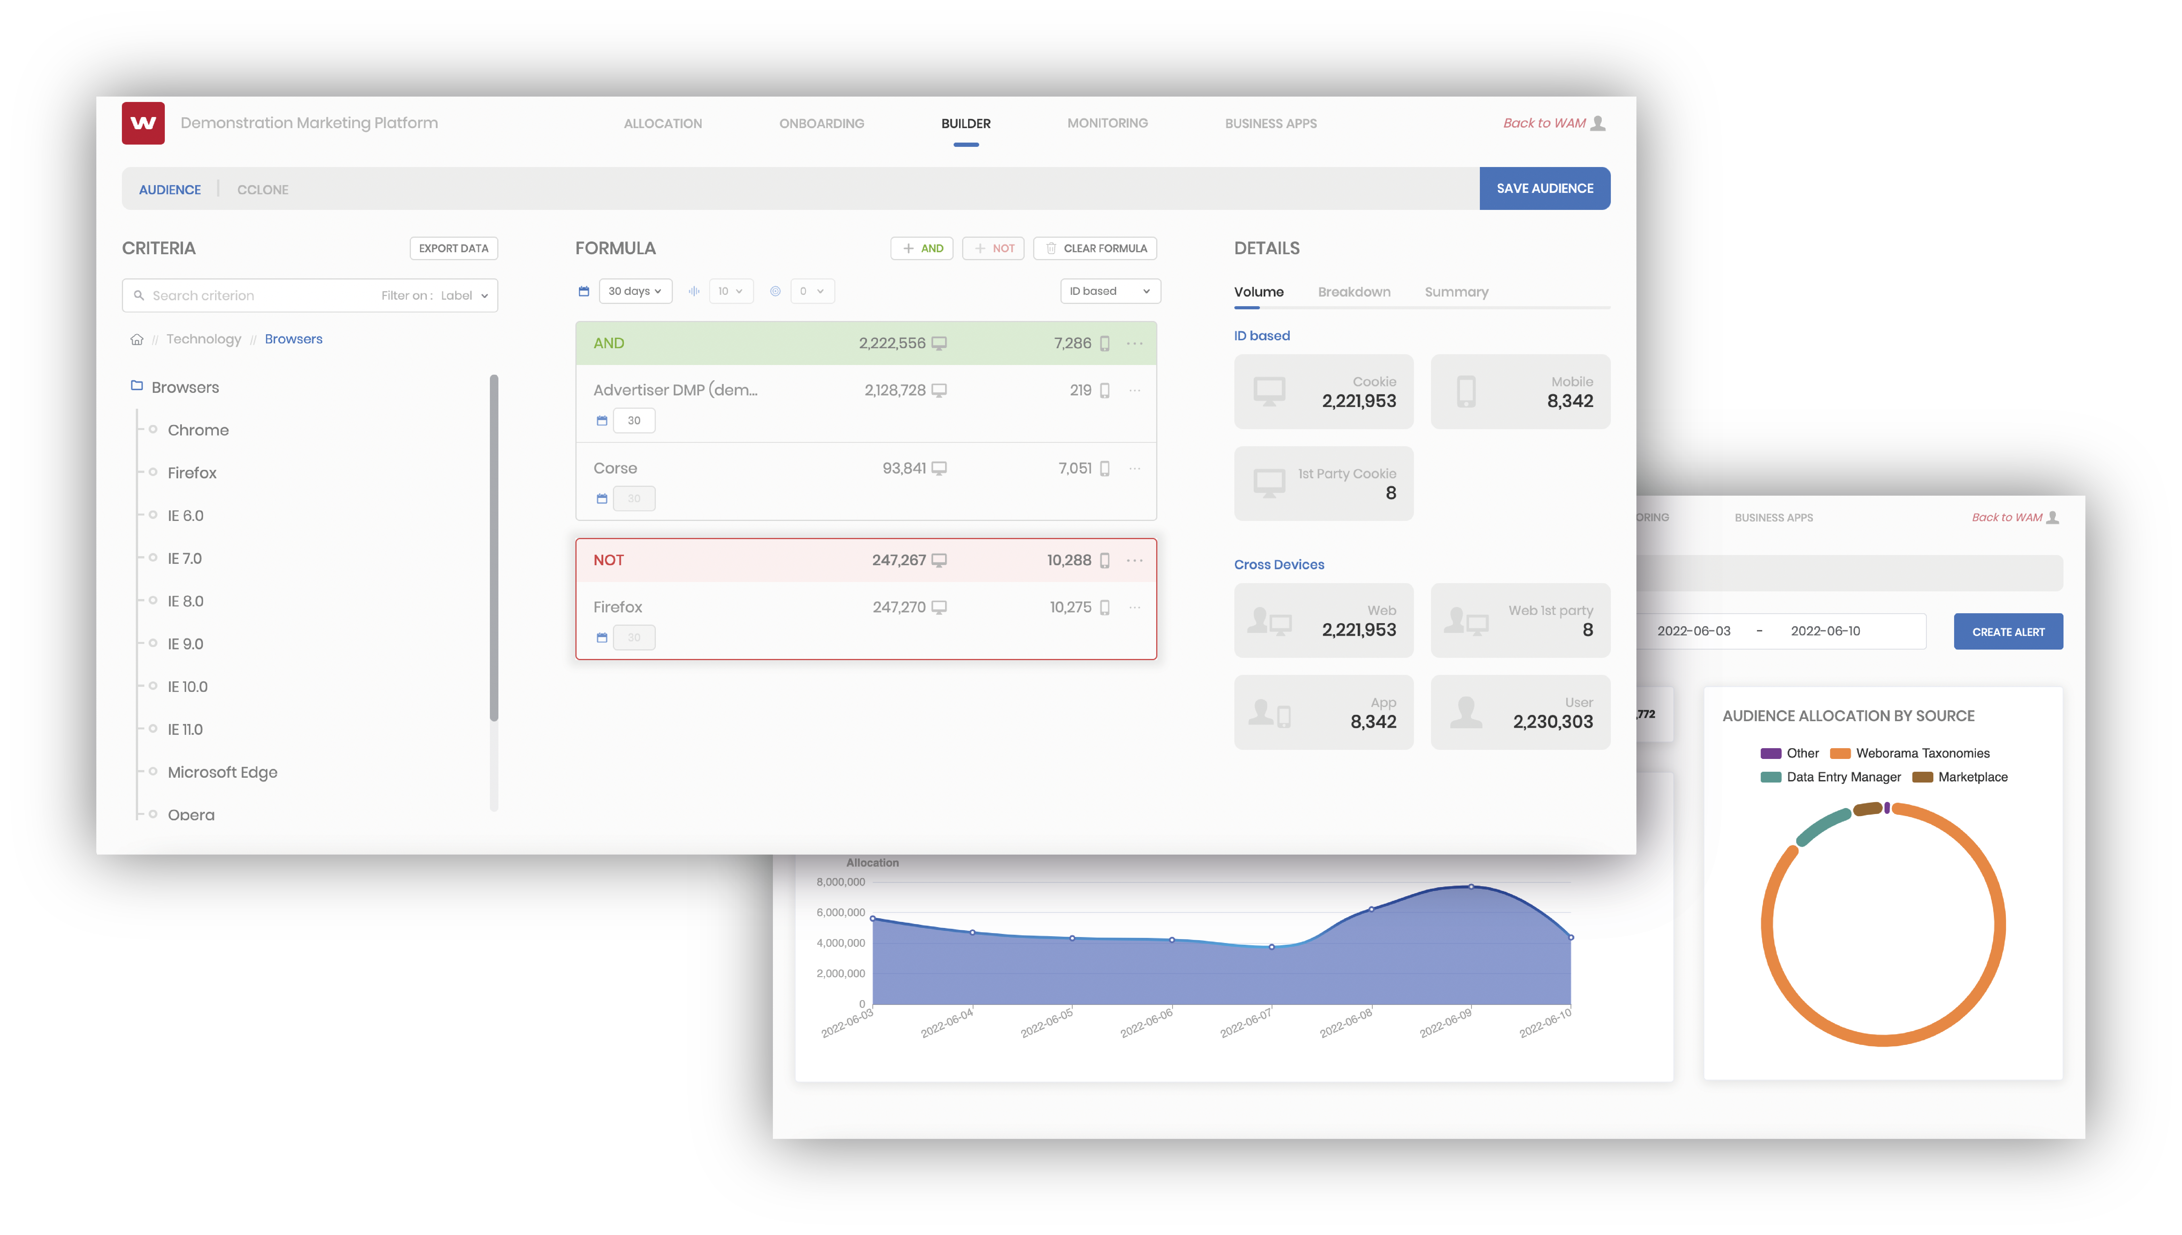Image resolution: width=2182 pixels, height=1235 pixels.
Task: Select the Microsoft Edge criterion
Action: pyautogui.click(x=222, y=773)
